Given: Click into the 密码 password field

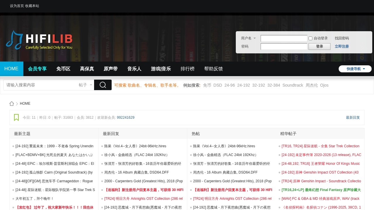Looking at the screenshot, I should coord(284,46).
